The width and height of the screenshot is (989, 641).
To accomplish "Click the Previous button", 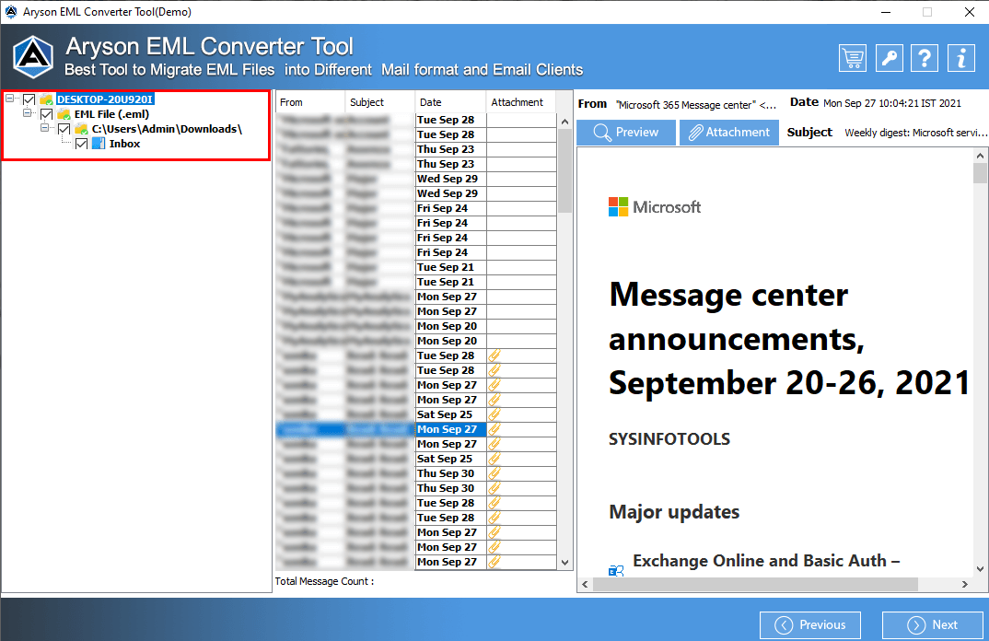I will (809, 624).
